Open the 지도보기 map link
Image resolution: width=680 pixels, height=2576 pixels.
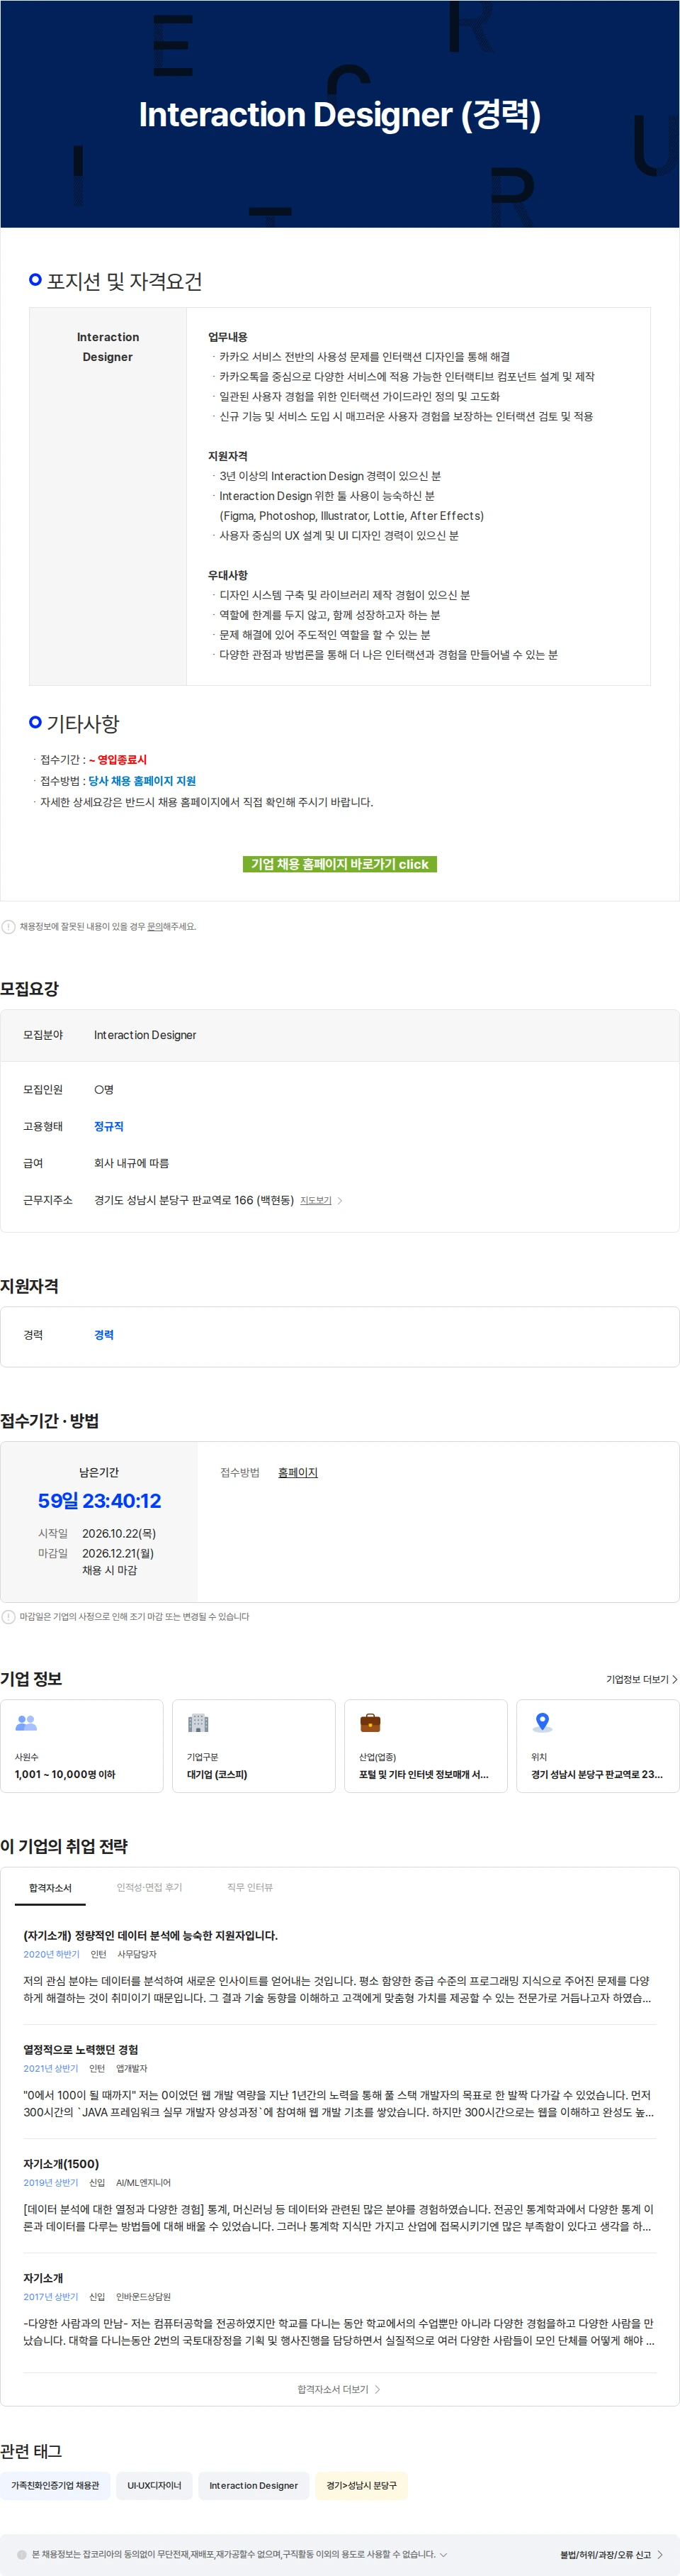pos(315,1200)
